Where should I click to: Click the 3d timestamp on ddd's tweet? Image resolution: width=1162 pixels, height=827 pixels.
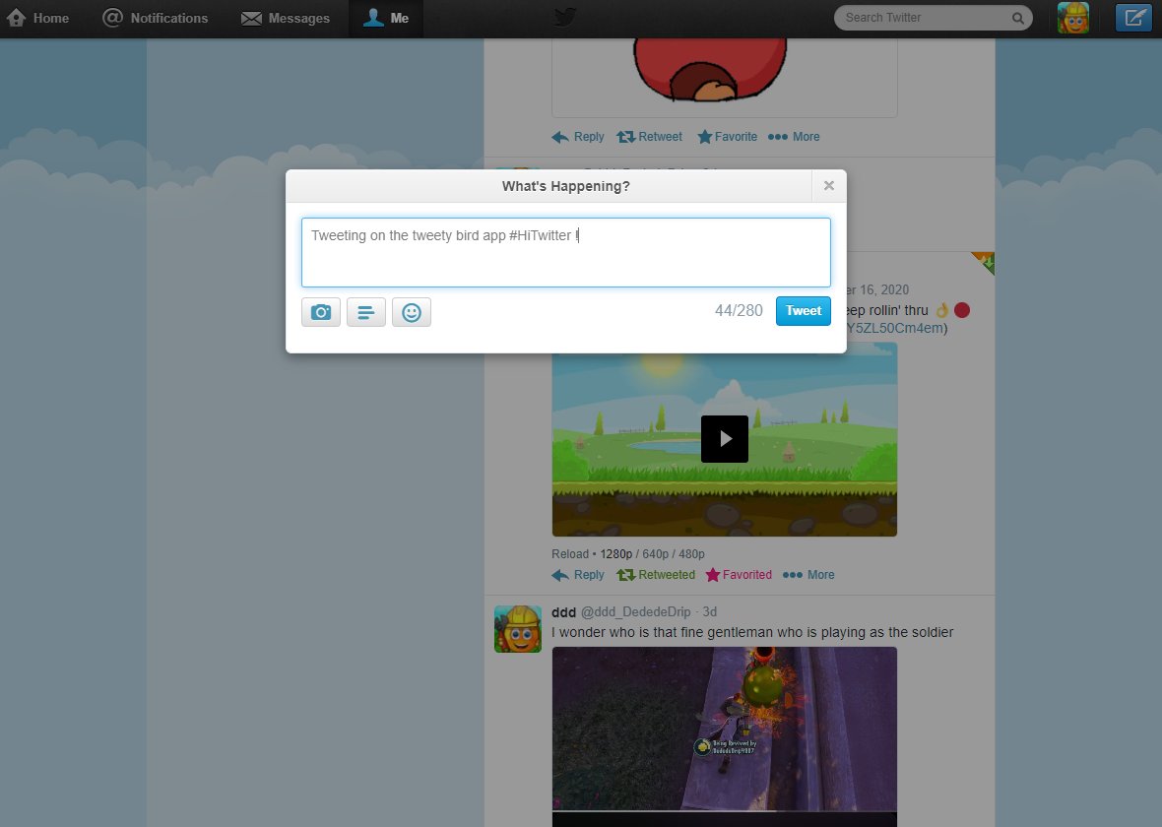click(x=710, y=612)
